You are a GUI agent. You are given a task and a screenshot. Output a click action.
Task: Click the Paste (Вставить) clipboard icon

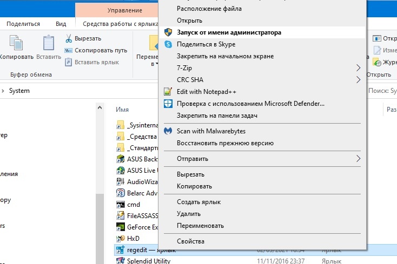click(x=49, y=43)
